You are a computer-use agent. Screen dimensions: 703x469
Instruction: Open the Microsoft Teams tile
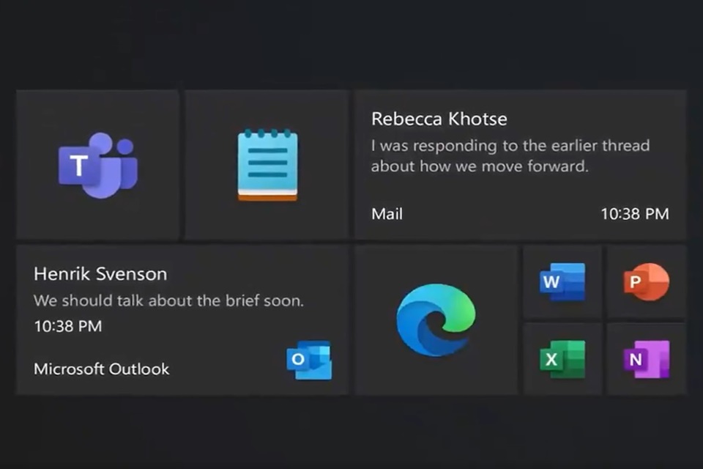[97, 166]
